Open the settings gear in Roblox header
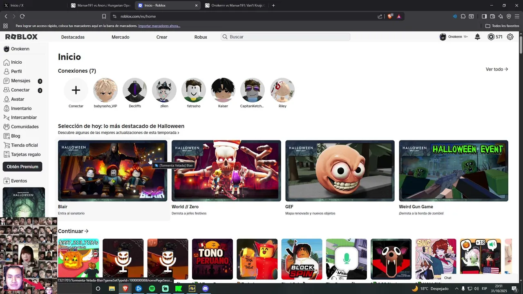 (x=510, y=37)
